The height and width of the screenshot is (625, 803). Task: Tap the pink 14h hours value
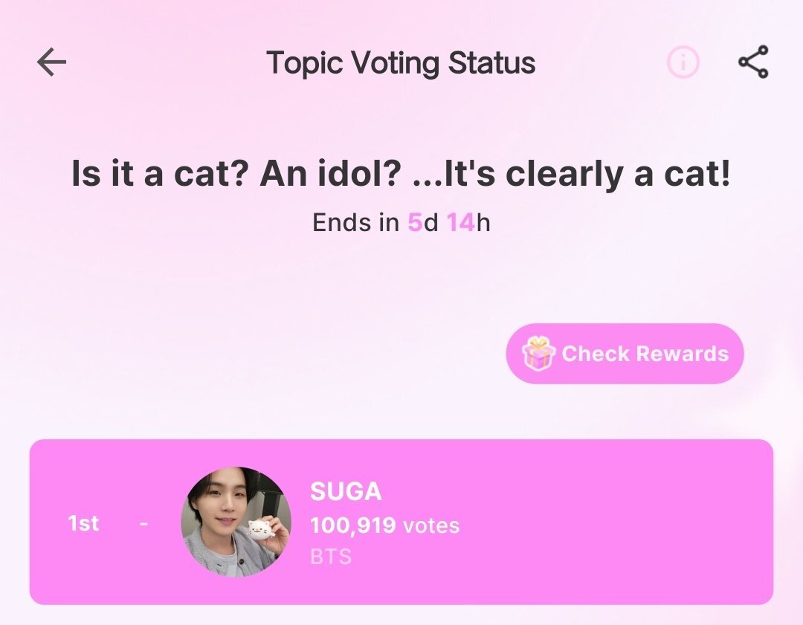pos(468,223)
